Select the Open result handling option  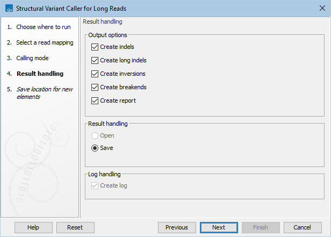click(x=95, y=135)
